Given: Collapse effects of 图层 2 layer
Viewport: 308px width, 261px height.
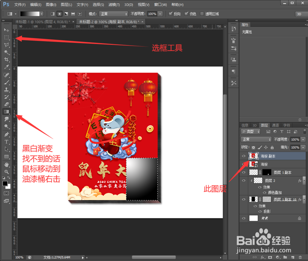Looking at the screenshot, I should 304,181.
